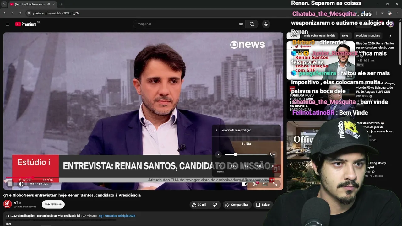Open a new browser tab
The width and height of the screenshot is (402, 226).
pos(61,4)
